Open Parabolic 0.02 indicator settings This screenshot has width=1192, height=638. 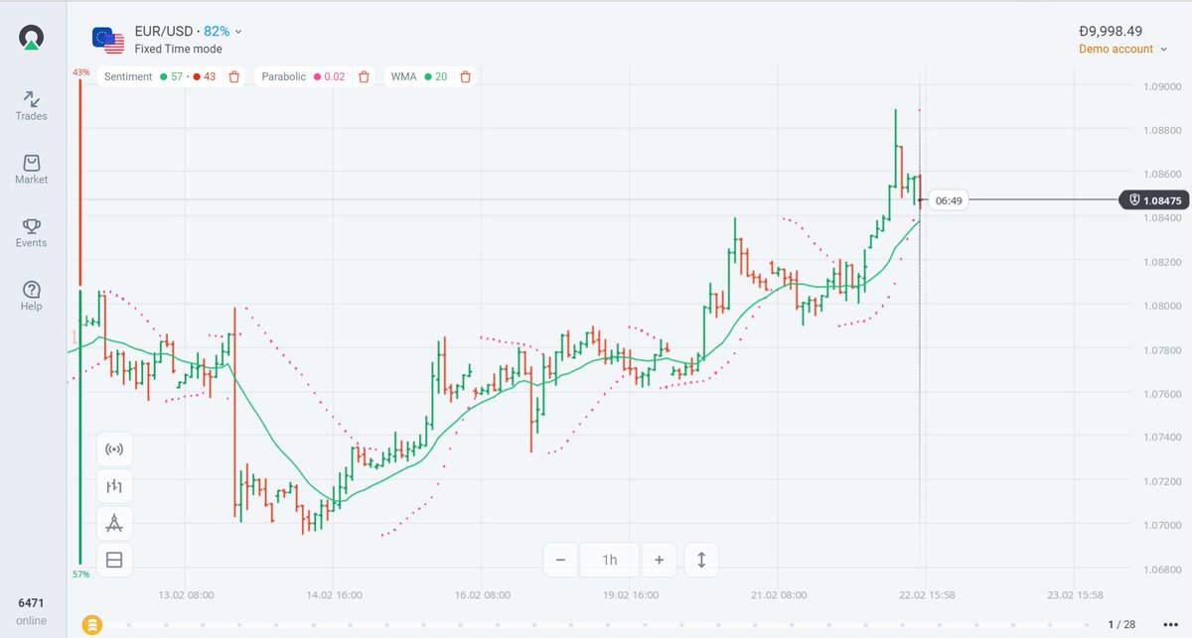(x=303, y=76)
